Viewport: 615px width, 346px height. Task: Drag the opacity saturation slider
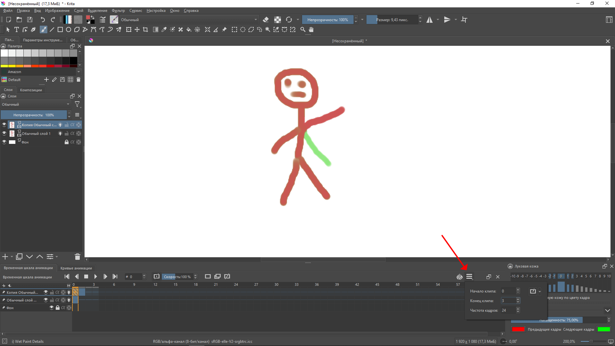coord(558,320)
